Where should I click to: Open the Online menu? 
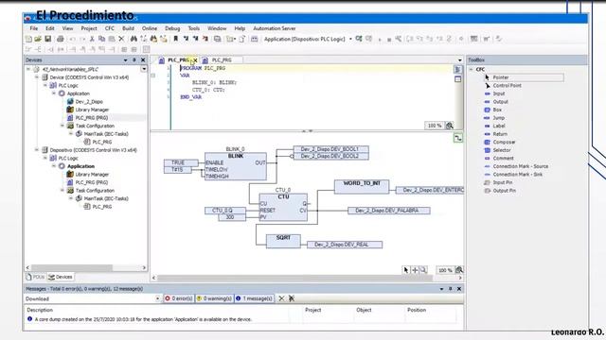[x=150, y=28]
